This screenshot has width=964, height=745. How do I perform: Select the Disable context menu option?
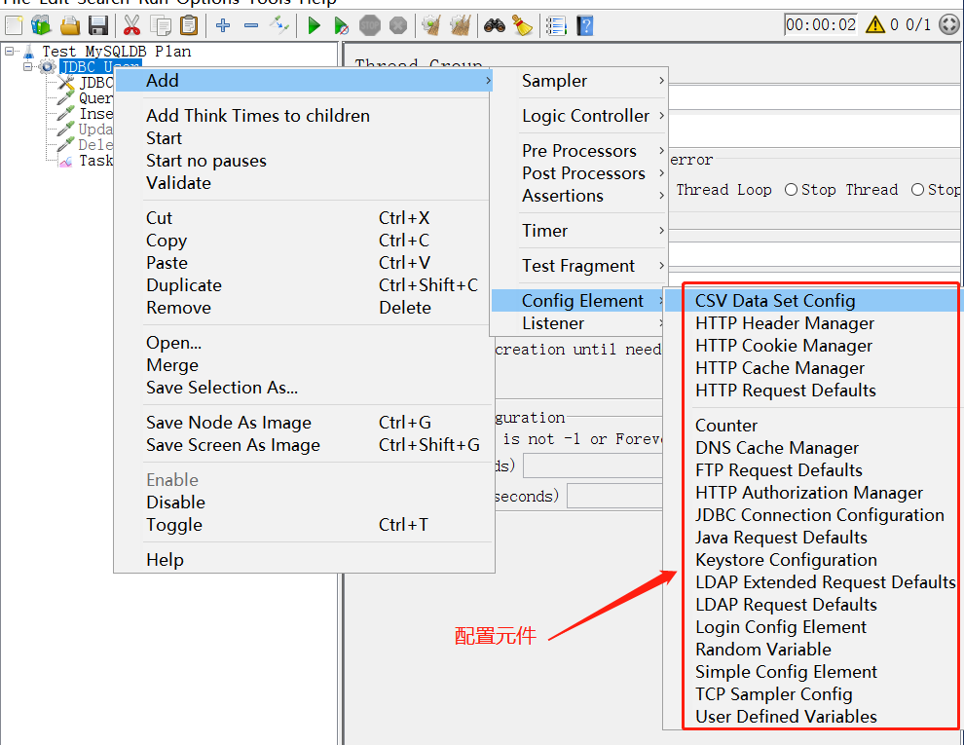click(x=175, y=503)
